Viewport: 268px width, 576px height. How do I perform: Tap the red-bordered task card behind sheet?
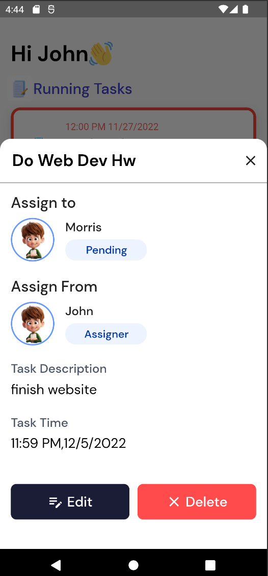133,124
